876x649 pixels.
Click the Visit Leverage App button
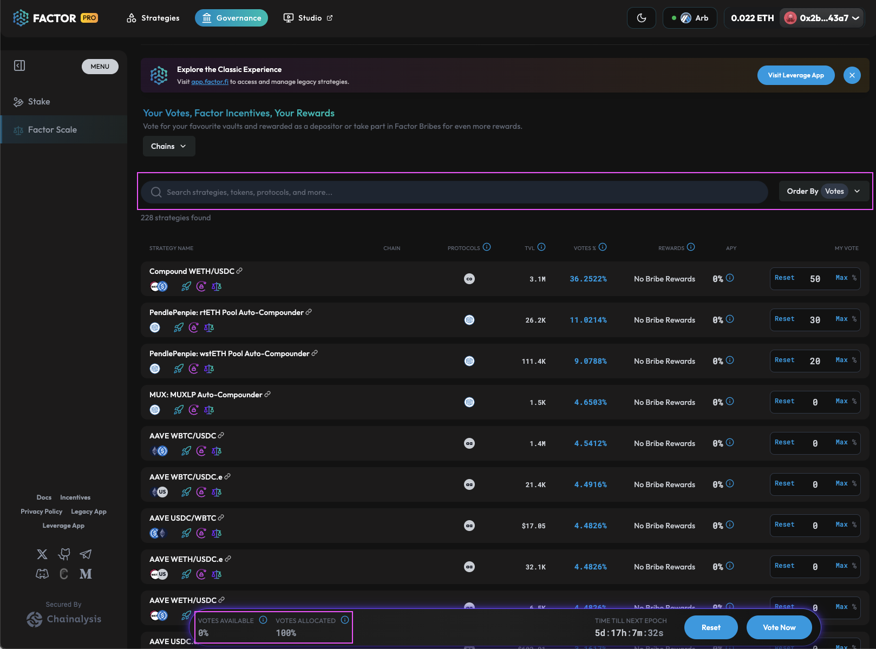[795, 75]
